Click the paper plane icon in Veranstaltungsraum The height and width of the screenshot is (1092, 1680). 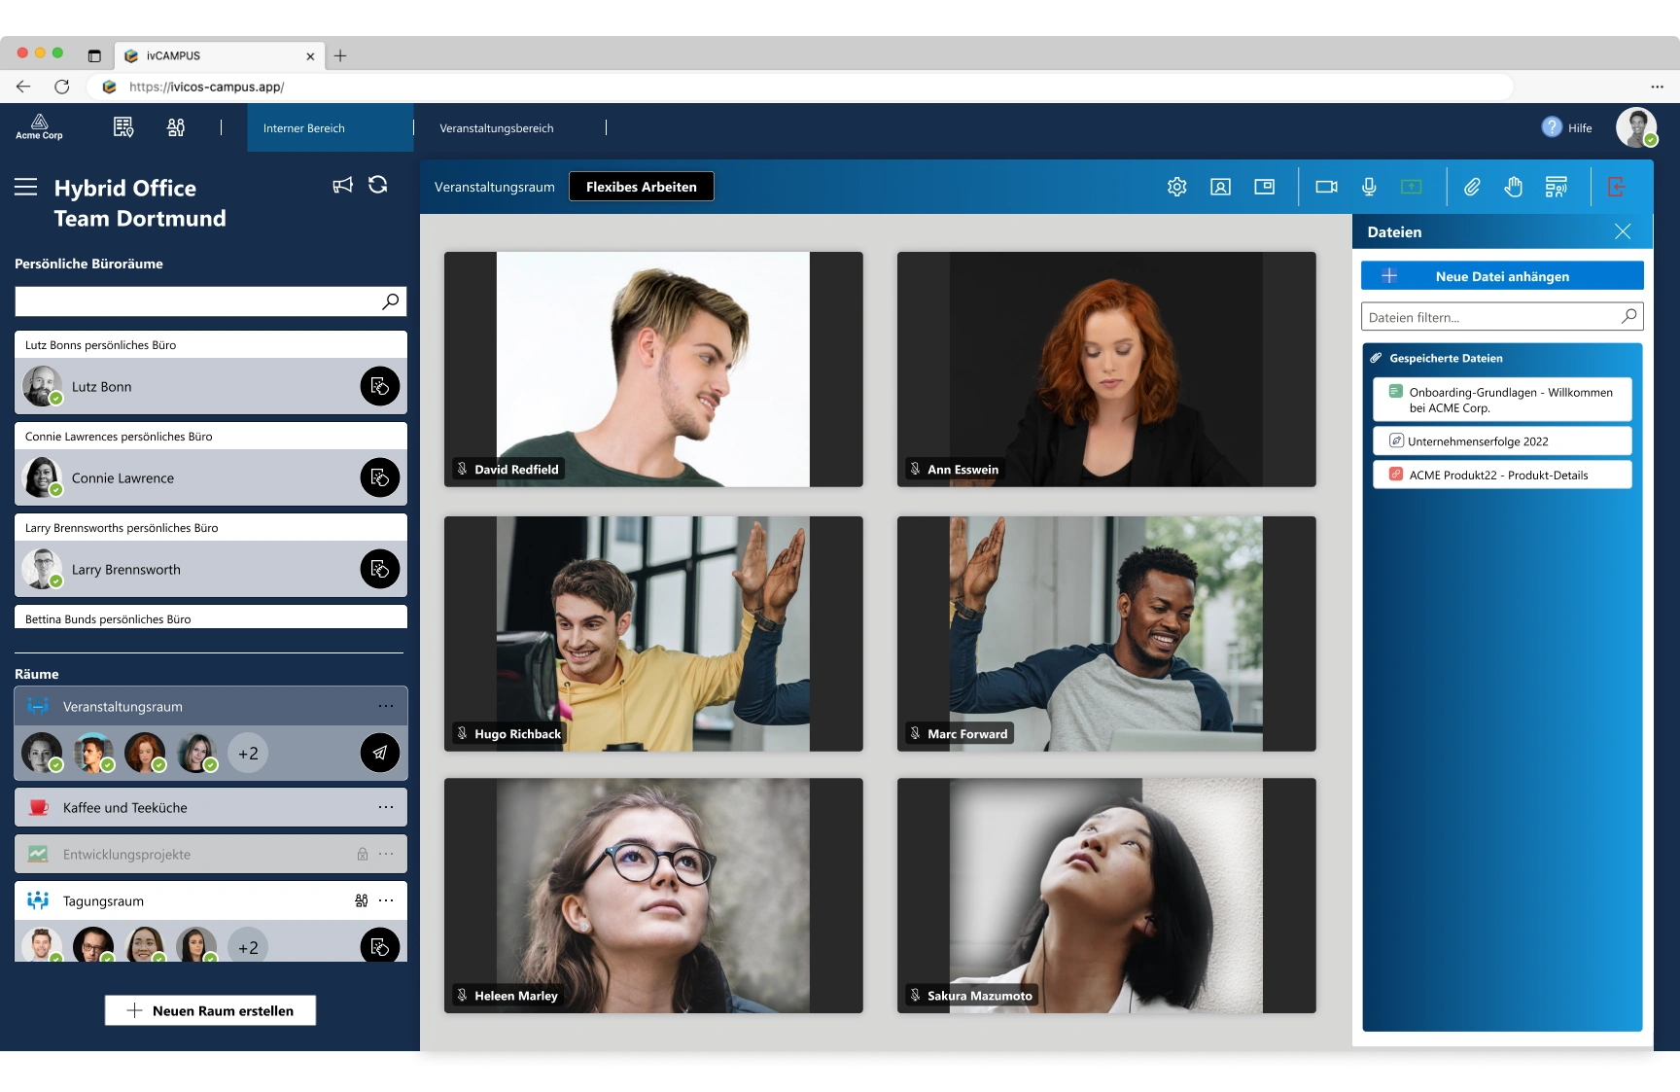pyautogui.click(x=380, y=753)
